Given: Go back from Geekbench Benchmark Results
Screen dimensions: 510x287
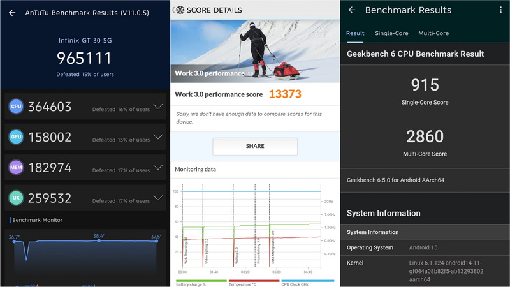Looking at the screenshot, I should [x=352, y=10].
